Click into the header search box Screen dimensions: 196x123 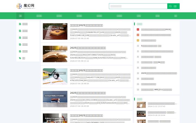(x=138, y=6)
